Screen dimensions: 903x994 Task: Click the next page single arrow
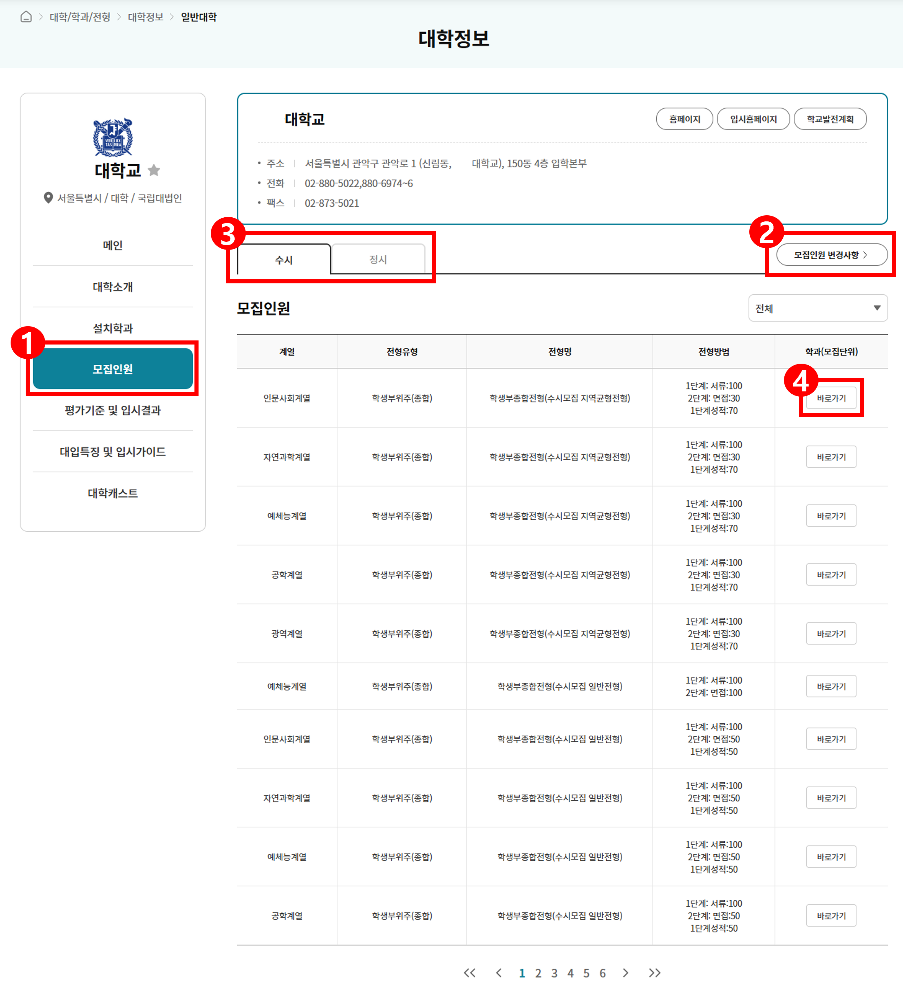(x=625, y=973)
